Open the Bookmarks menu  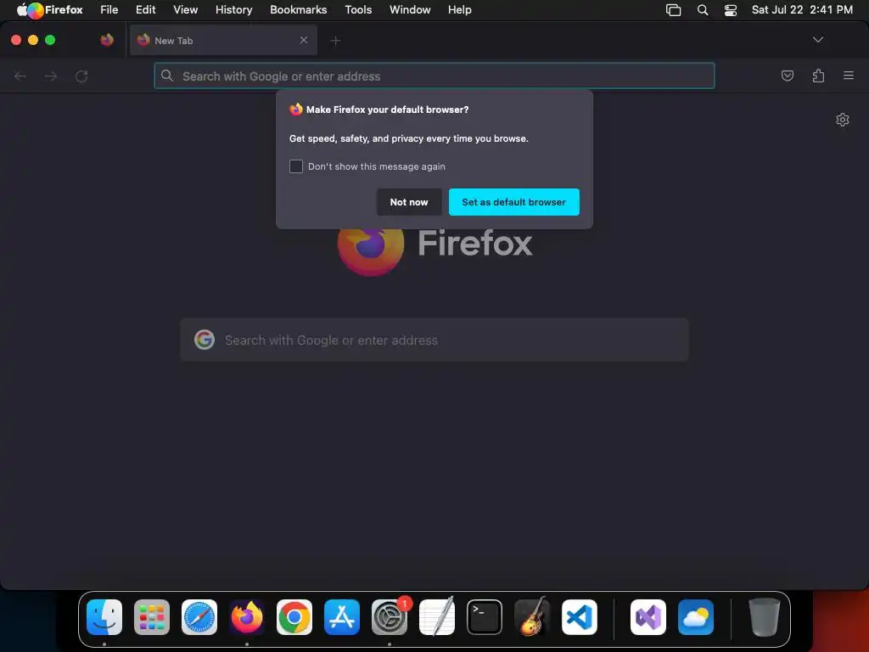(x=298, y=9)
